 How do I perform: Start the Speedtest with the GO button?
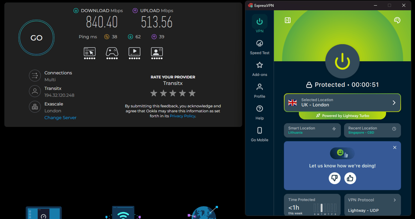coord(36,38)
